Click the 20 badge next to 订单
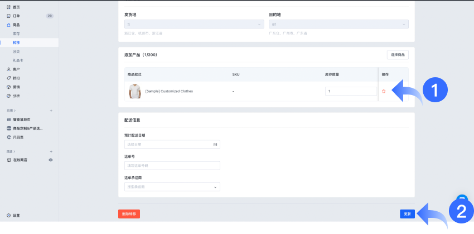The height and width of the screenshot is (234, 474). click(50, 16)
